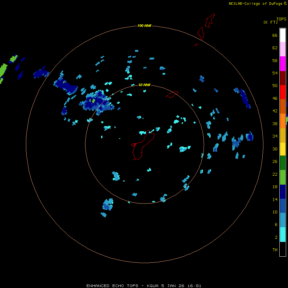Select the light pink legend swatch

point(283,49)
